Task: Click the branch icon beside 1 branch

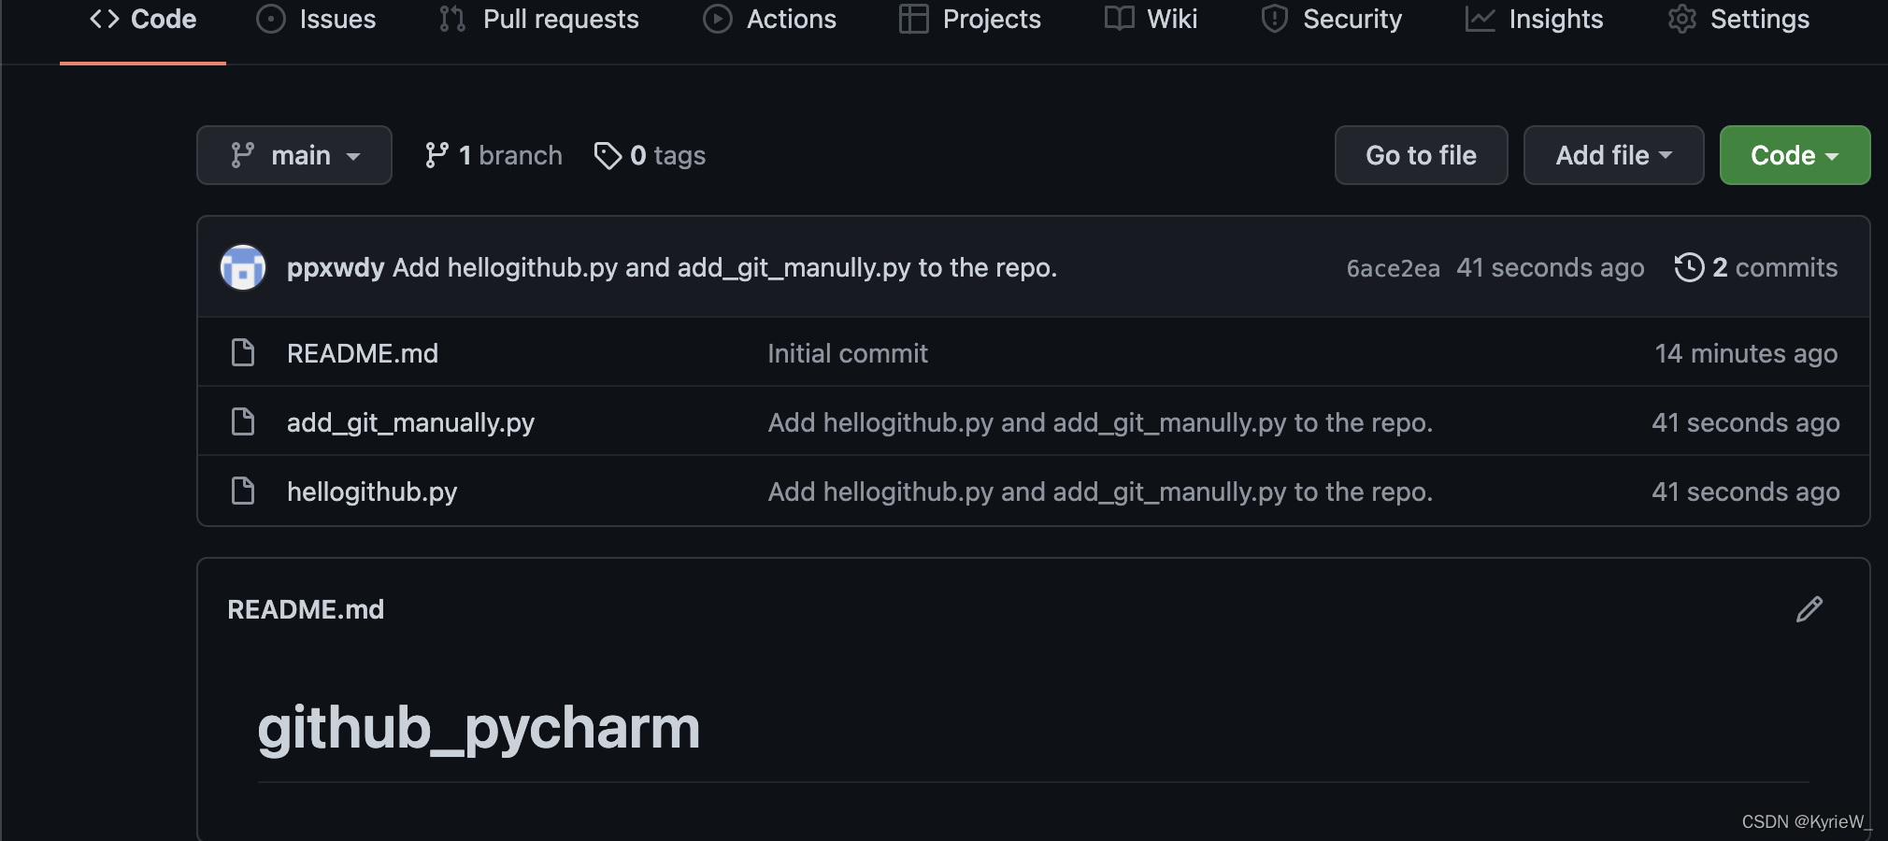Action: 436,155
